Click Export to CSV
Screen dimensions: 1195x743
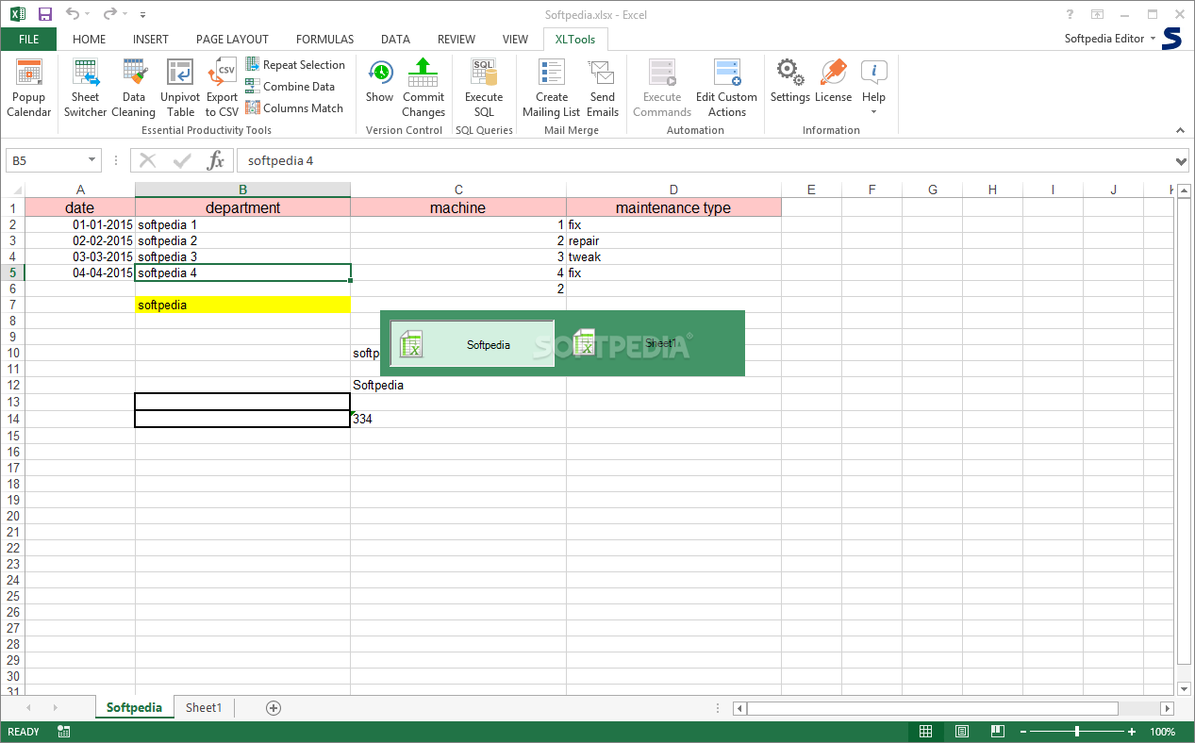(222, 88)
